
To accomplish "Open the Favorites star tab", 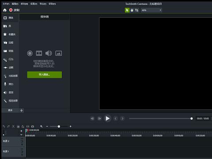I will pos(10,34).
